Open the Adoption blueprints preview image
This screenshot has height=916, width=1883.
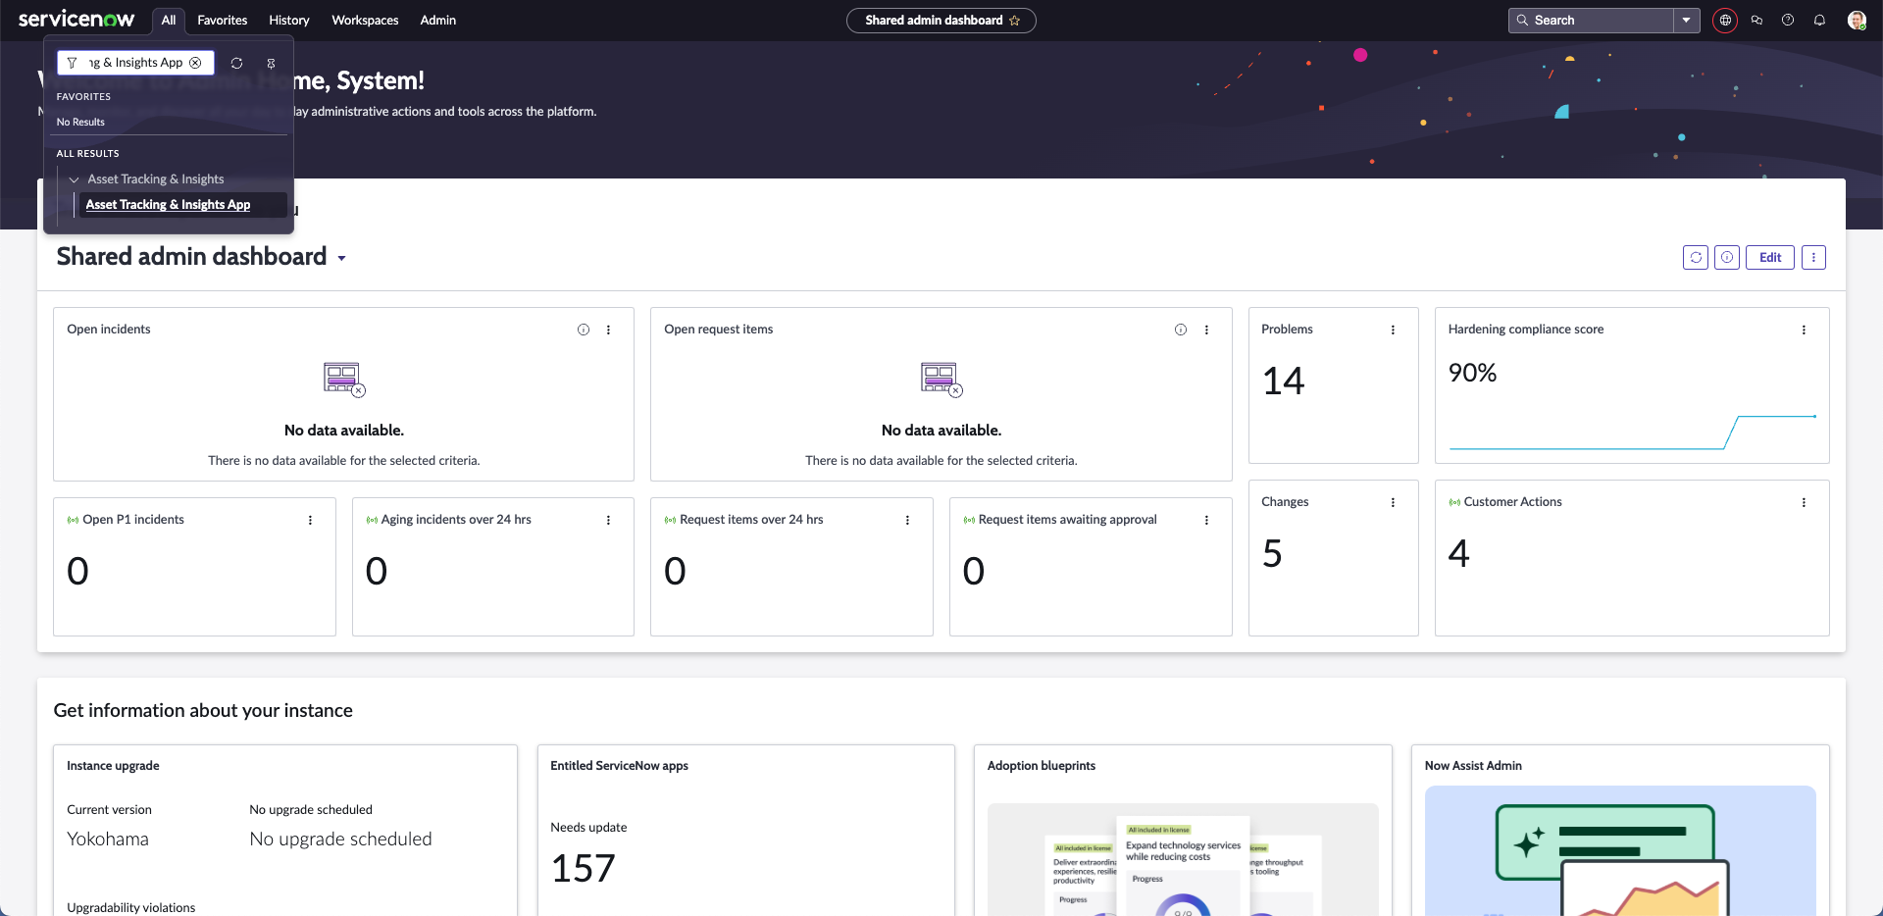pos(1183,860)
